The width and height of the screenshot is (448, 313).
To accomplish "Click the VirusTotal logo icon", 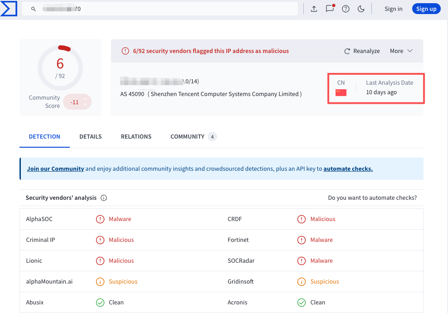I will coord(9,9).
